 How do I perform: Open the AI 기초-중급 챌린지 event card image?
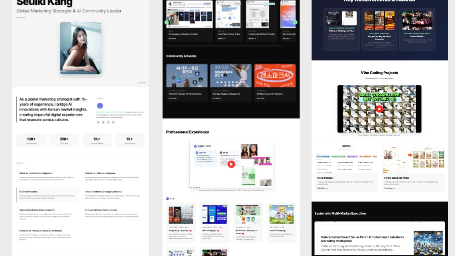(187, 75)
